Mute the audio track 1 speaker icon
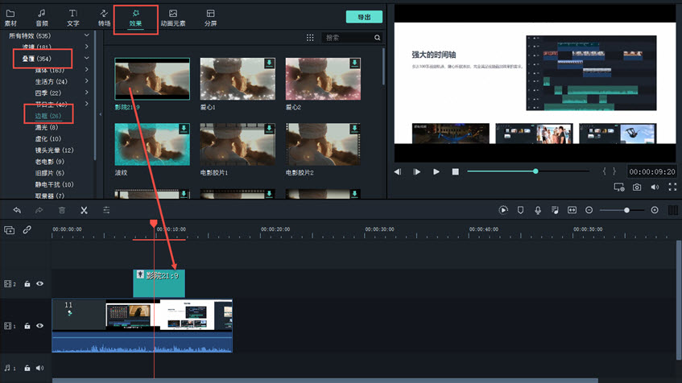Screen dimensions: 682x383 click(39, 368)
